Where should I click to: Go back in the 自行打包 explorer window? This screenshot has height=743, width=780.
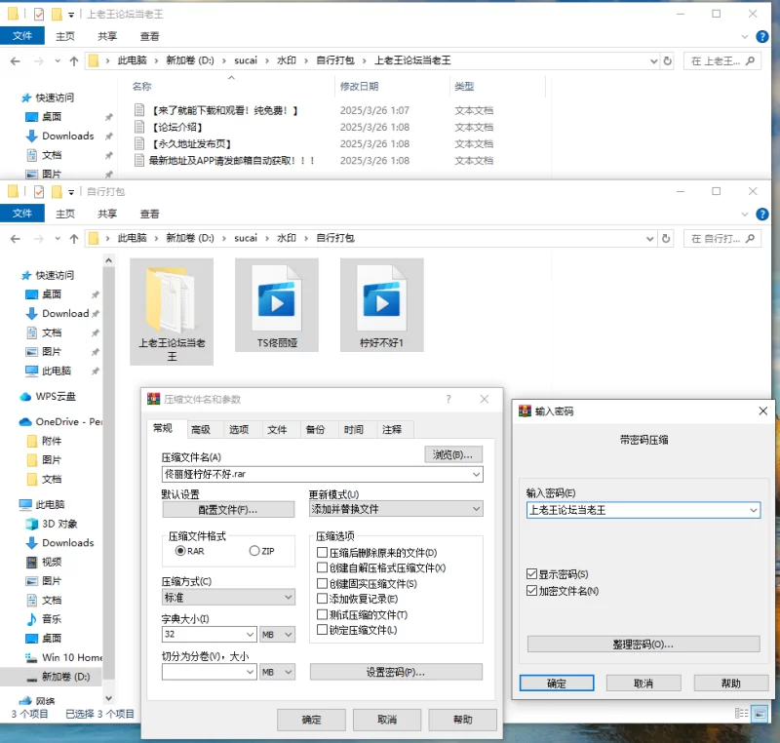pyautogui.click(x=16, y=239)
